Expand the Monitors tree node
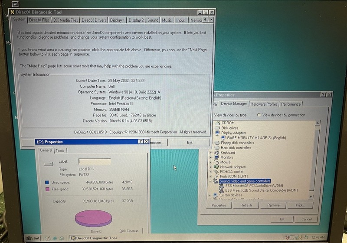The width and height of the screenshot is (347, 243). 211,157
